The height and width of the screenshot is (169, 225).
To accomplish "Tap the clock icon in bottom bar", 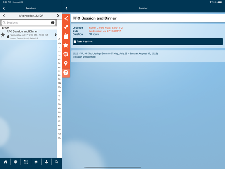I will point(15,162).
